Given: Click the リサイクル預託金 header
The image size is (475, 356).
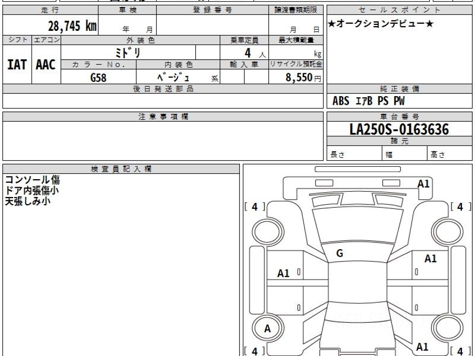Looking at the screenshot, I should pos(296,64).
